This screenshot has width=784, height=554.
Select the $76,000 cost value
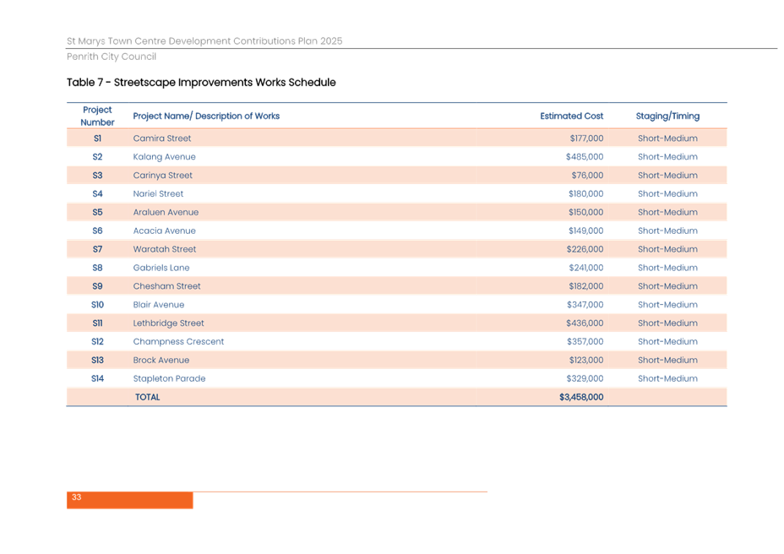pyautogui.click(x=588, y=176)
